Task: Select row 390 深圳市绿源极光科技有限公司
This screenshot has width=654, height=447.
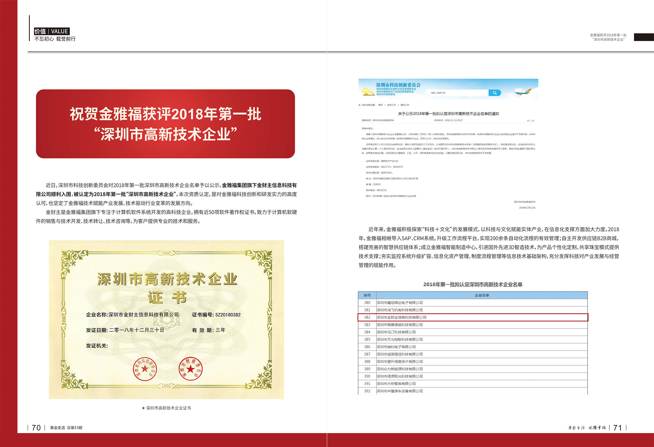Action: pyautogui.click(x=473, y=376)
